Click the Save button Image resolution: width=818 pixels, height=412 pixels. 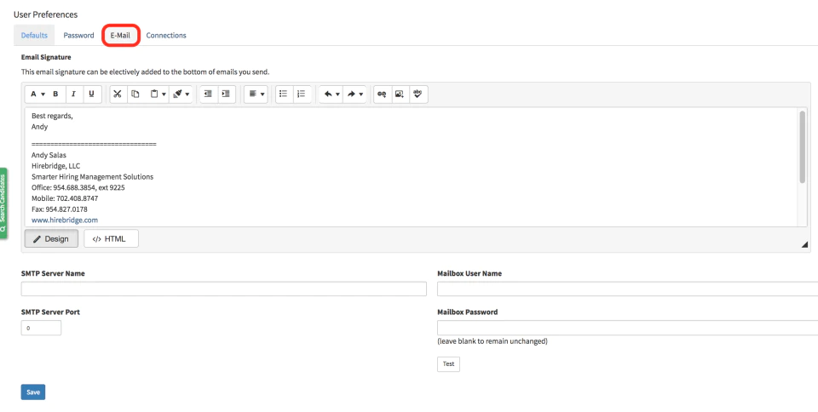point(33,392)
